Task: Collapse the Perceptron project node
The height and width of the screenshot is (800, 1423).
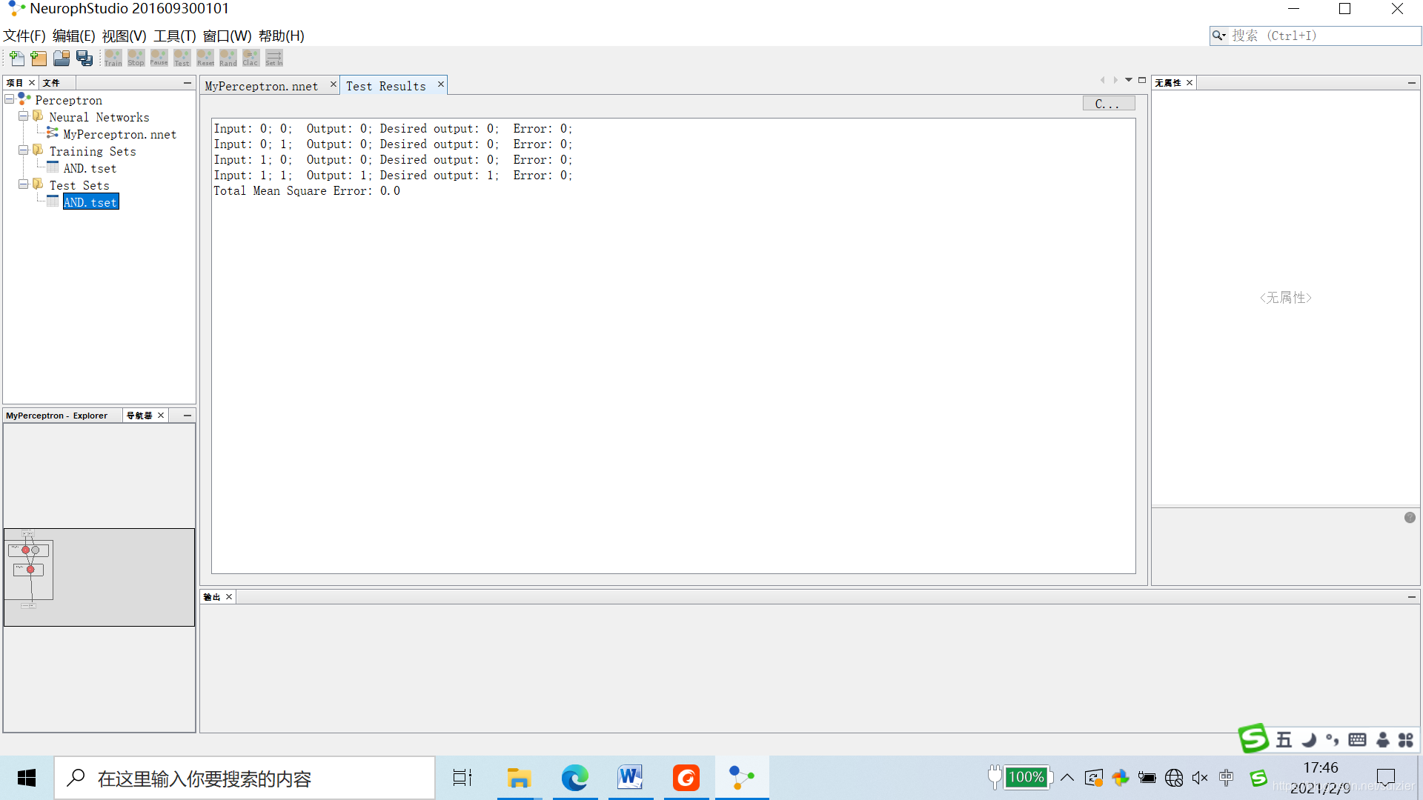Action: 10,99
